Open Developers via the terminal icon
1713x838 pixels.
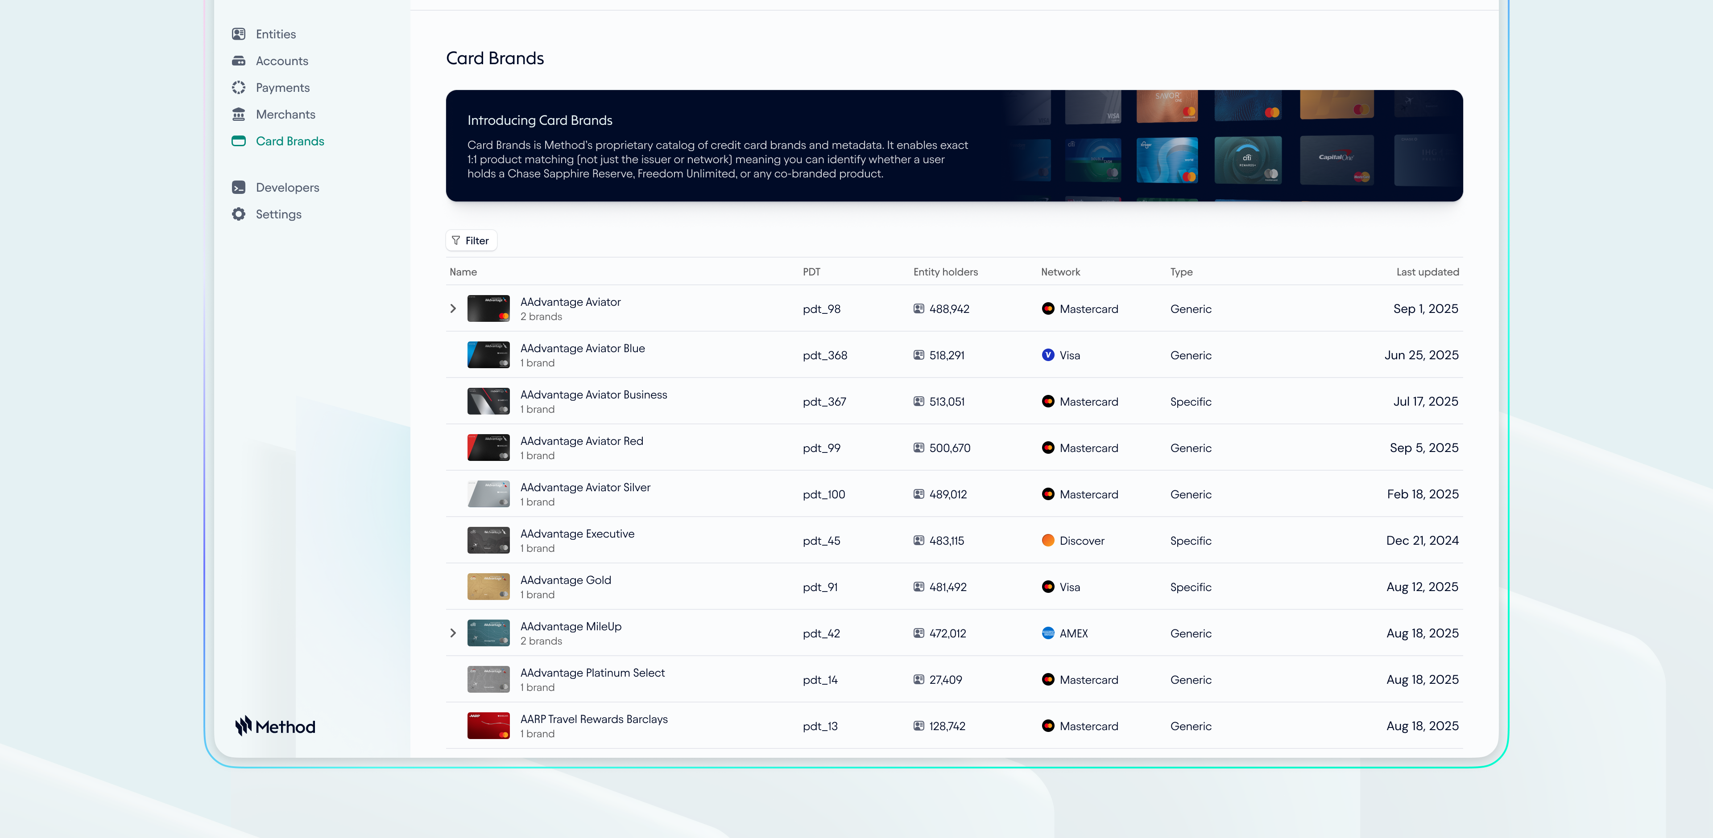click(239, 187)
